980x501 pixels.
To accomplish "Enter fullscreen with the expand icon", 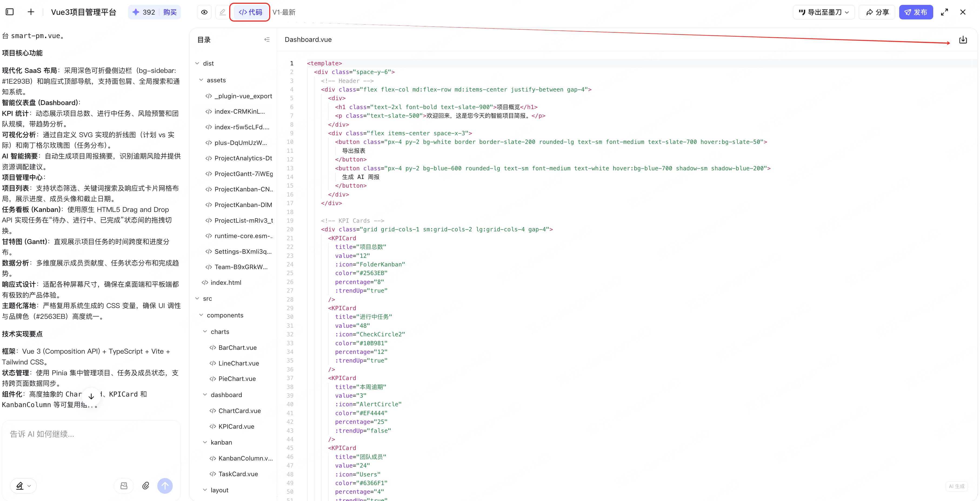I will point(944,12).
